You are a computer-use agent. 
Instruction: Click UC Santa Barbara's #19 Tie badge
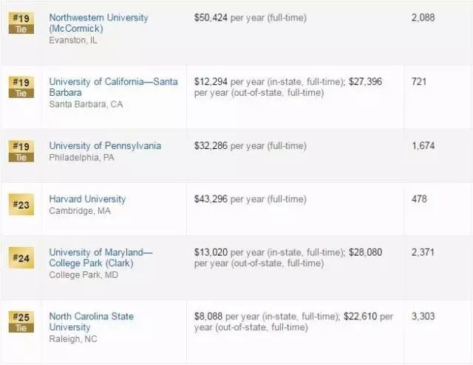click(21, 87)
